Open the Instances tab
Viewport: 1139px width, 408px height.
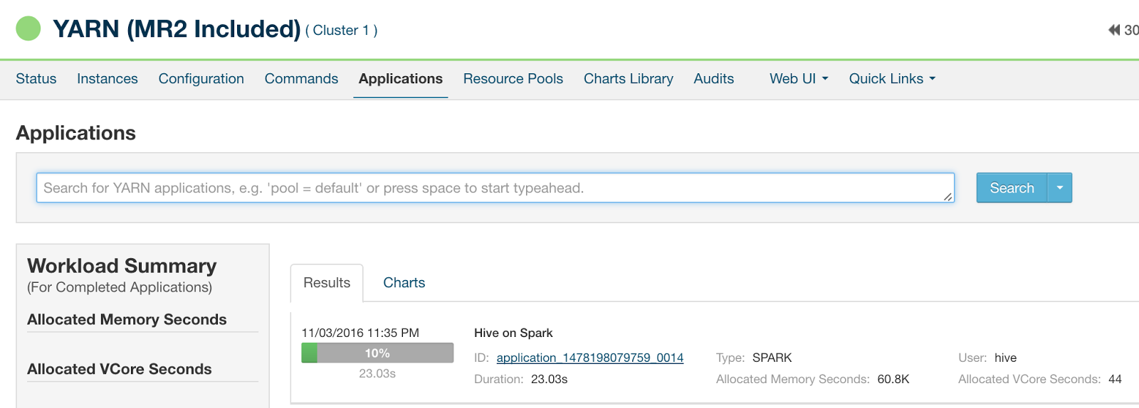107,79
